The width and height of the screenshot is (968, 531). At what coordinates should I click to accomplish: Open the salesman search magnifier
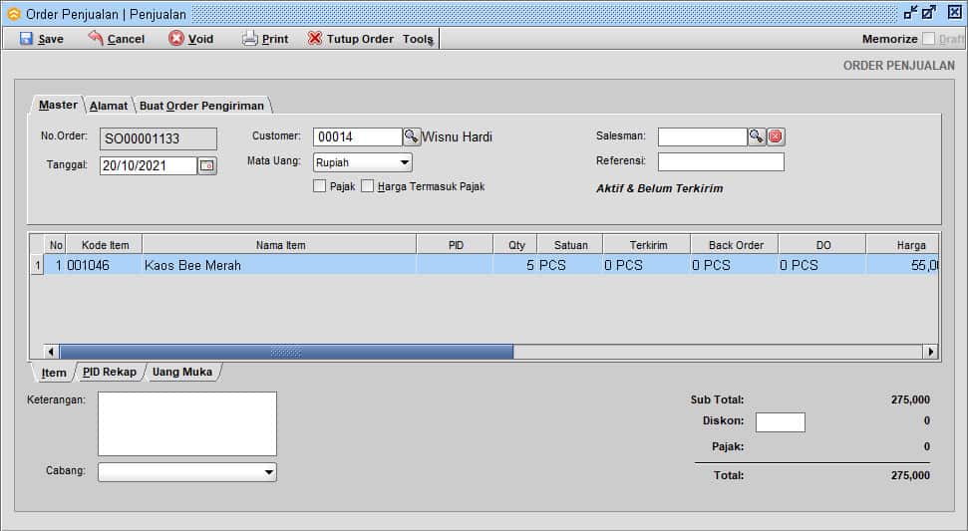coord(757,136)
